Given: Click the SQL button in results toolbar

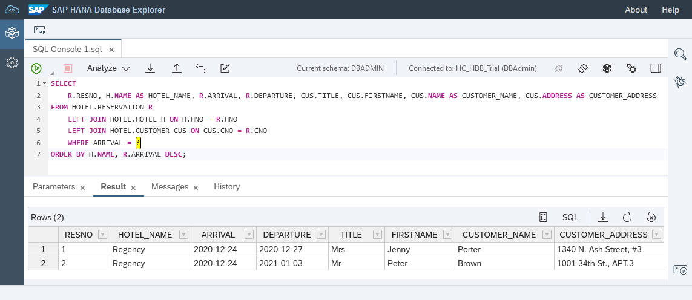Looking at the screenshot, I should pos(570,217).
